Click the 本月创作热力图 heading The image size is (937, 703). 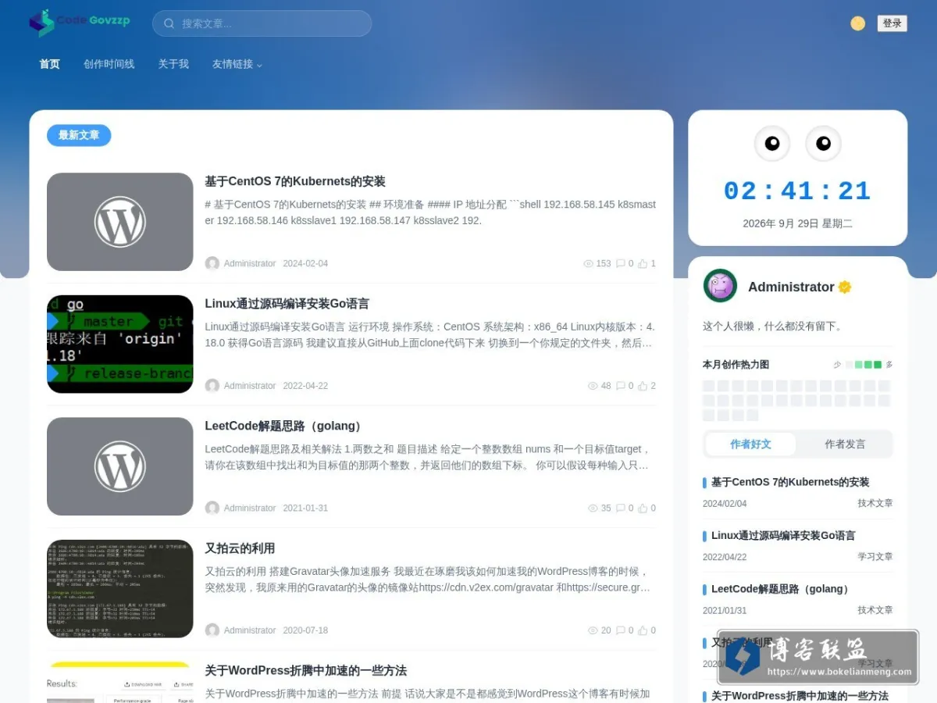tap(736, 365)
